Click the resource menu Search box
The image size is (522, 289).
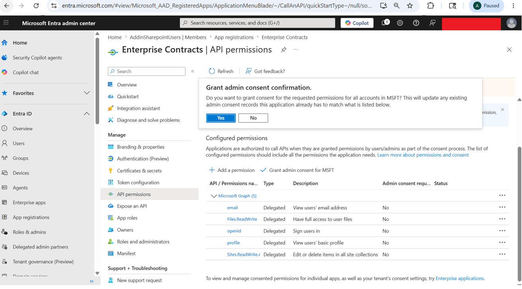point(147,71)
